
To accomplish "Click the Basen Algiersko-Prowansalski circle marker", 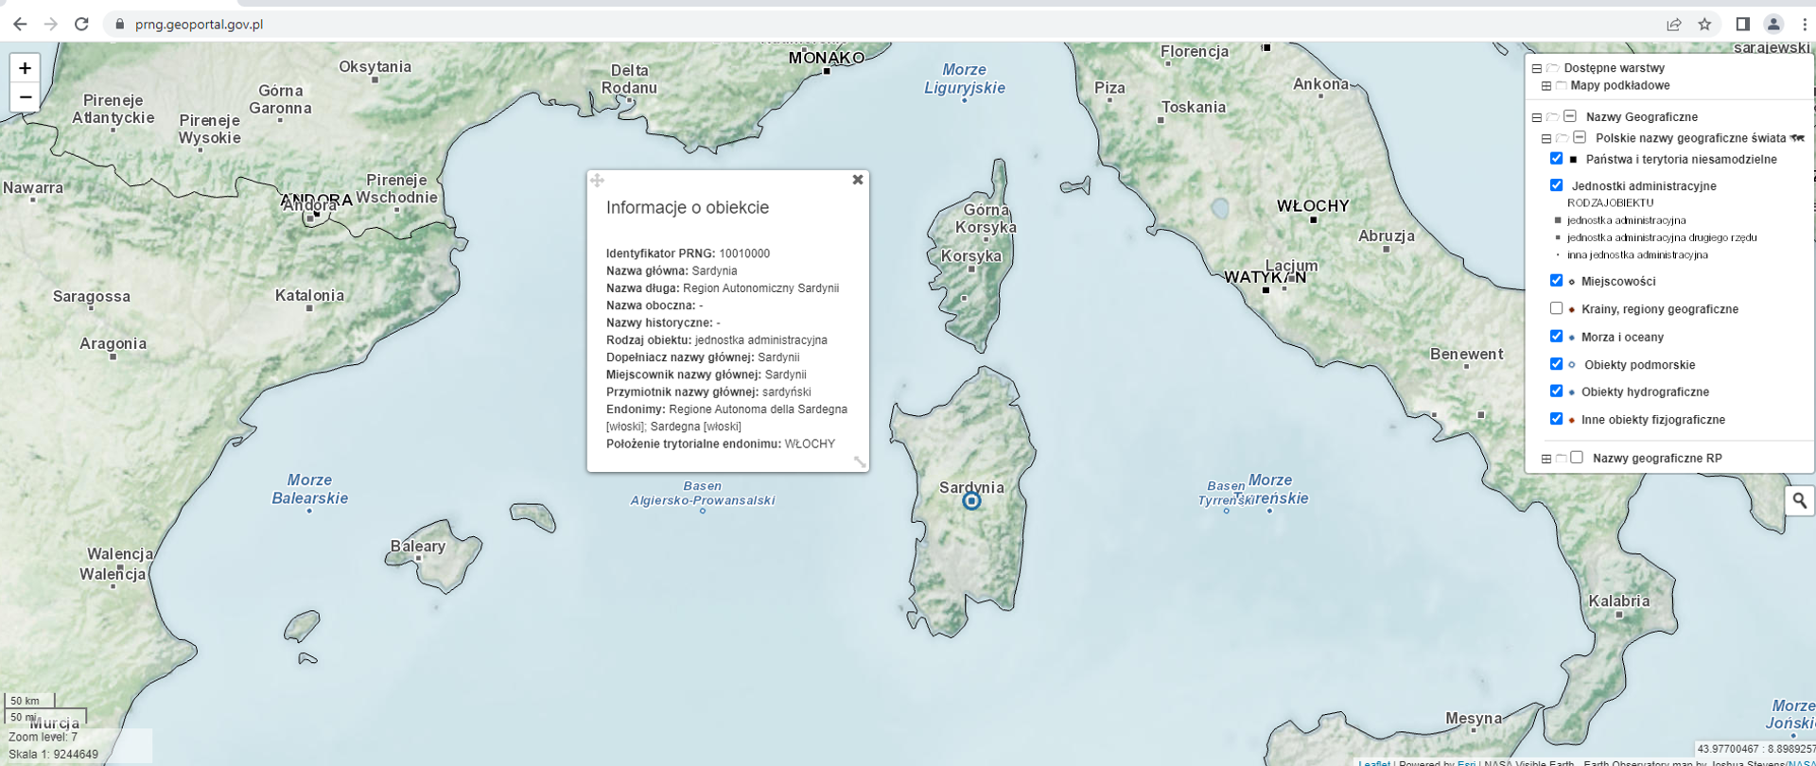I will (702, 511).
